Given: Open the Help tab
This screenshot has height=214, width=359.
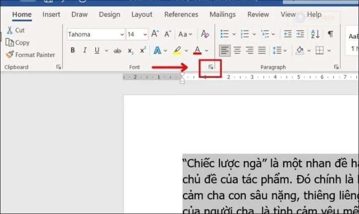Looking at the screenshot, I should click(314, 15).
